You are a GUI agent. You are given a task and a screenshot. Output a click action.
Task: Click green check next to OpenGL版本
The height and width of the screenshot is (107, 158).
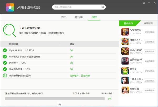click(5, 50)
